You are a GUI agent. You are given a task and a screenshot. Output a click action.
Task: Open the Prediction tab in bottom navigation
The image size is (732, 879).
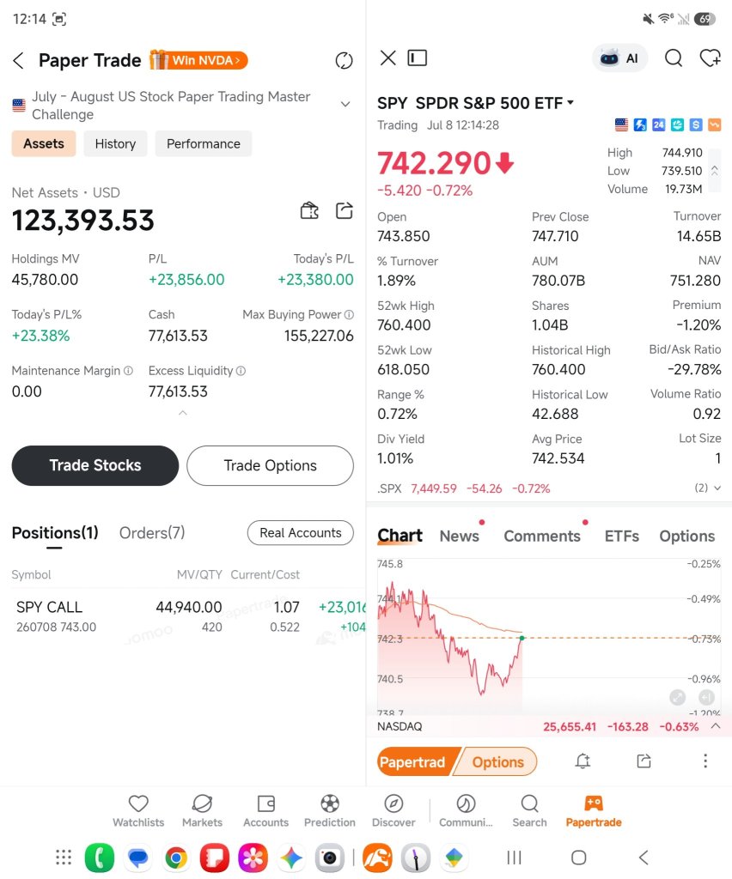coord(329,811)
